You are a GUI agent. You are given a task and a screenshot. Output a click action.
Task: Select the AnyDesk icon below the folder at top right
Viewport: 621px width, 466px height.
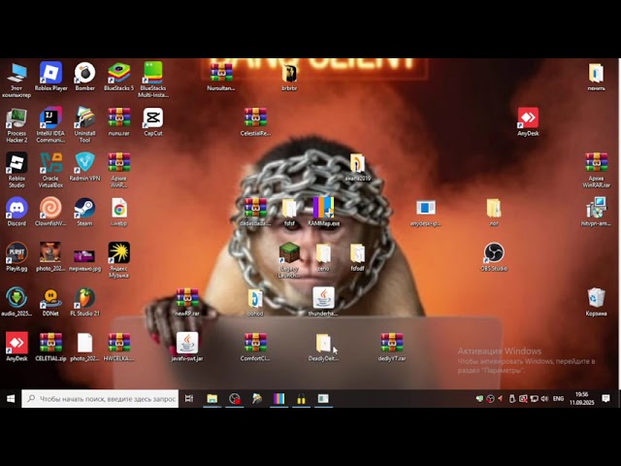528,121
